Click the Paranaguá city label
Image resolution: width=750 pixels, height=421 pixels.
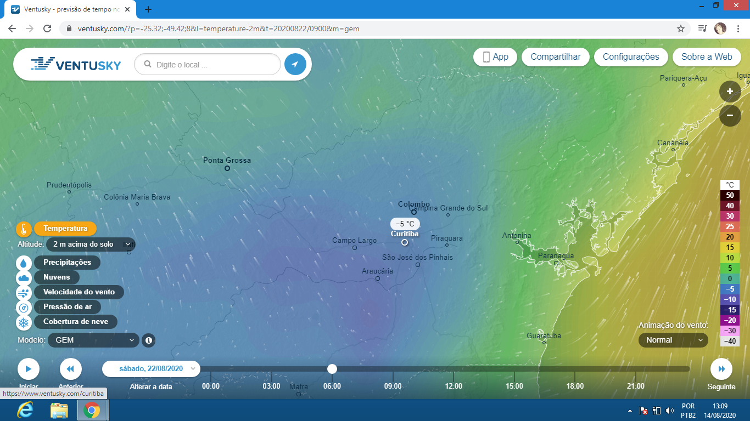pyautogui.click(x=556, y=256)
